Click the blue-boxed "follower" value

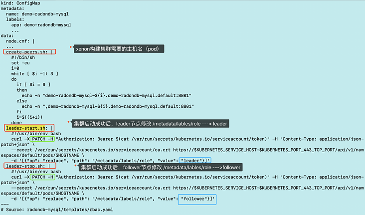click(x=197, y=200)
